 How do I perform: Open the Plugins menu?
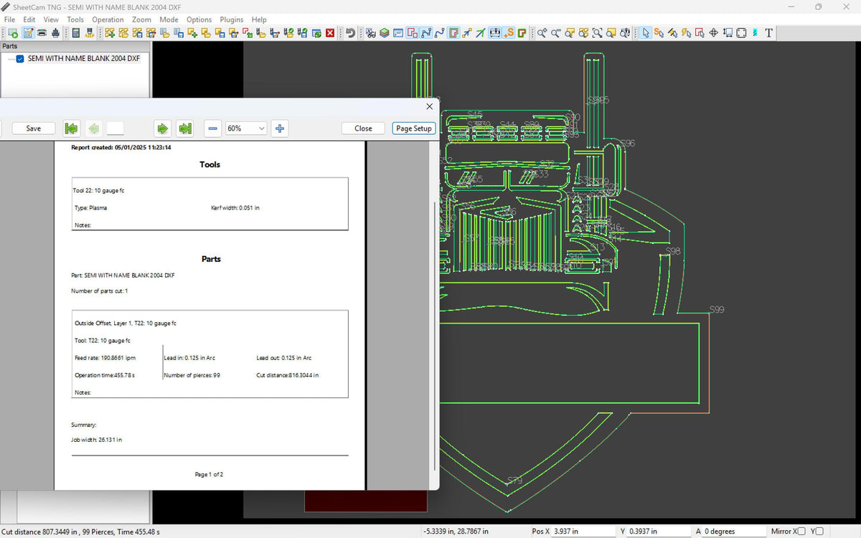coord(232,19)
